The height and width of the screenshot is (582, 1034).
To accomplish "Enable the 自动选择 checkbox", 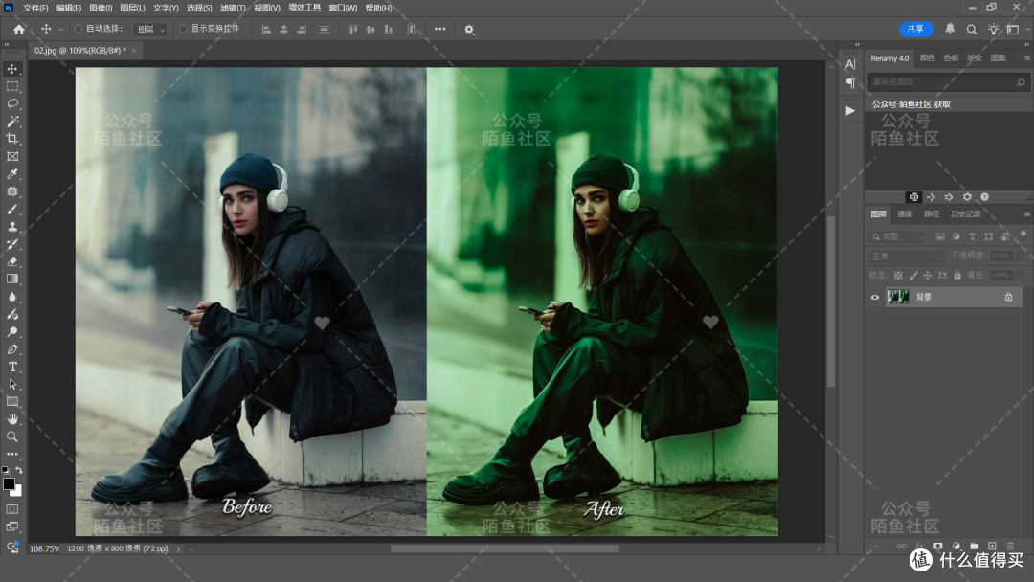I will coord(79,29).
